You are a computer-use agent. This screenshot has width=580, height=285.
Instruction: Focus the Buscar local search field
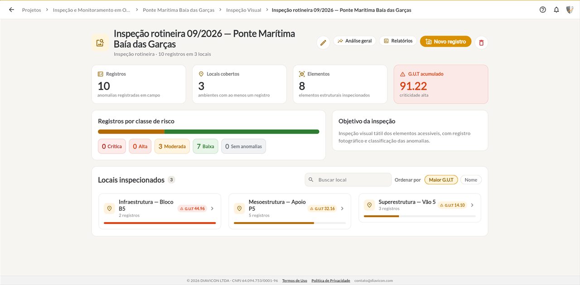[x=348, y=180]
